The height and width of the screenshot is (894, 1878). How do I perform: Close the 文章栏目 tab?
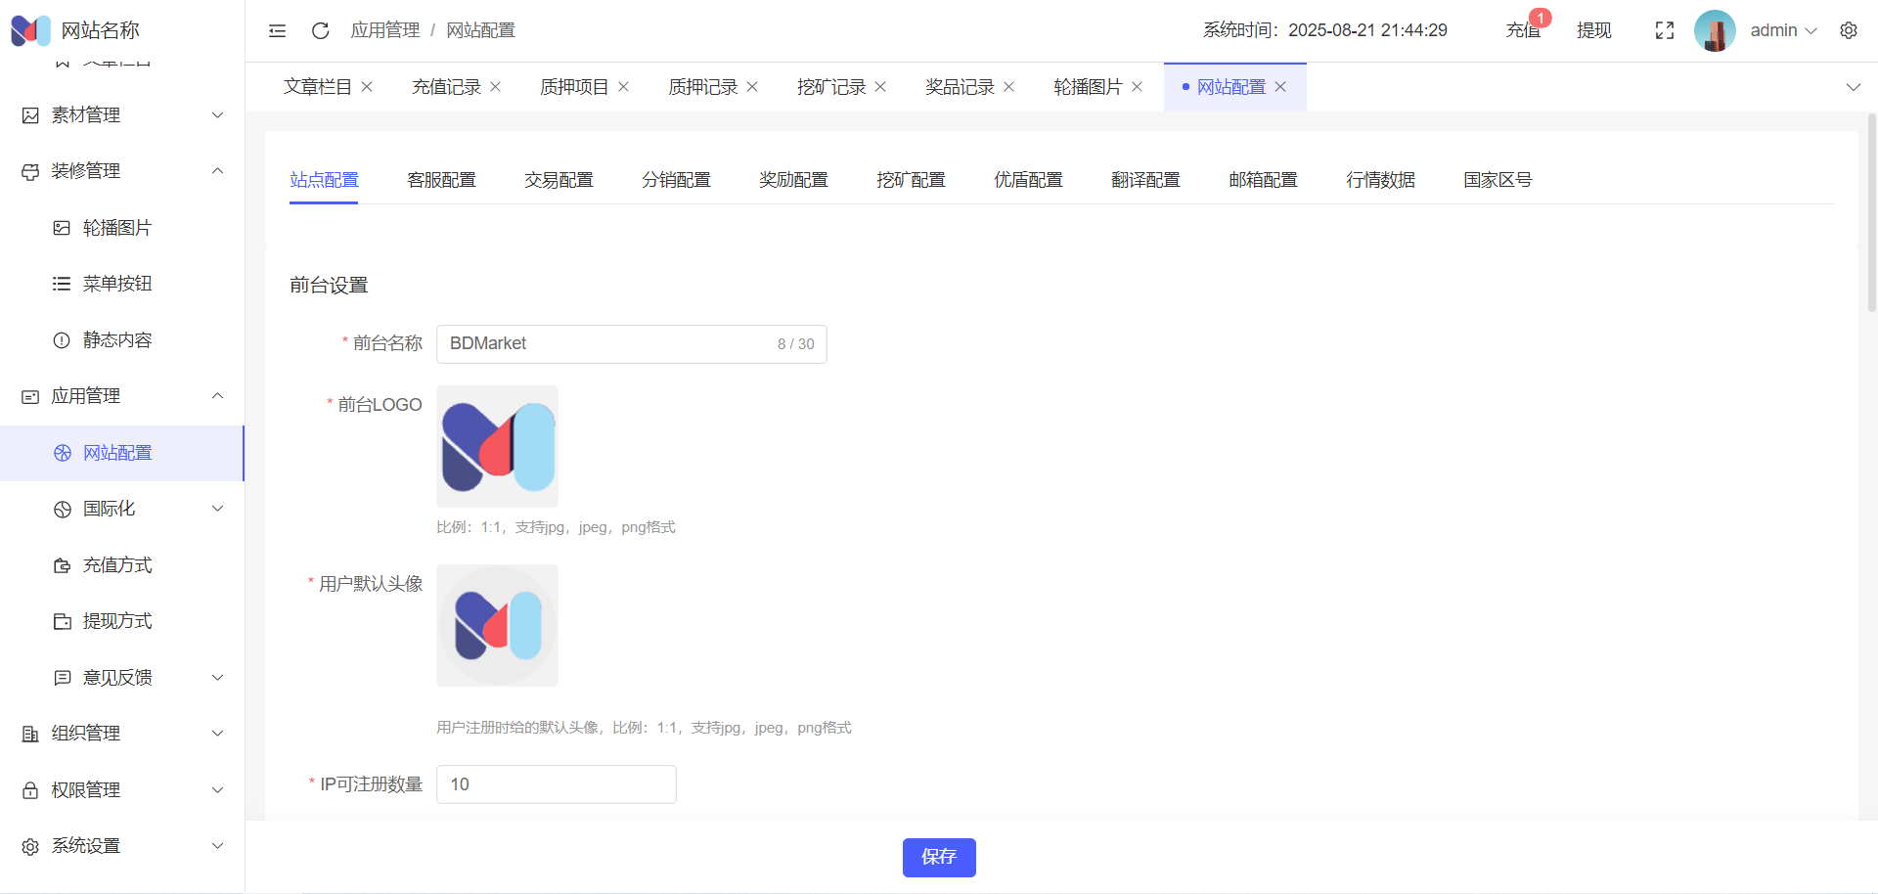(367, 87)
